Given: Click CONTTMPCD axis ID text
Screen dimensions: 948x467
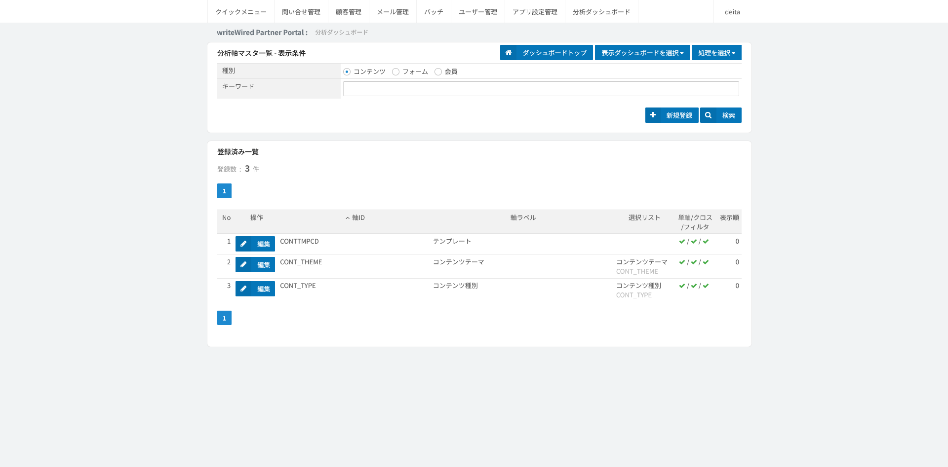Looking at the screenshot, I should pyautogui.click(x=299, y=242).
